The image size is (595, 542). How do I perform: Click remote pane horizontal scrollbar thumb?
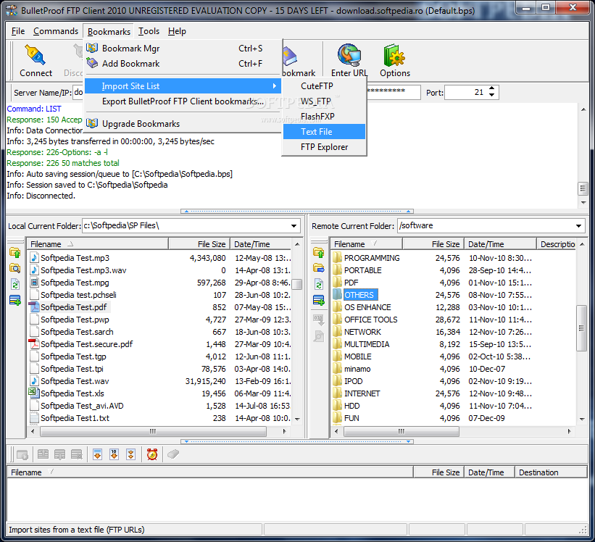pos(401,431)
